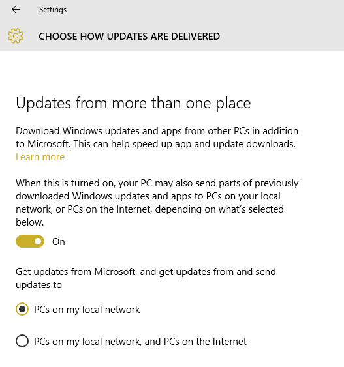Click the blank title bar space right of Settings
The width and height of the screenshot is (344, 367).
point(204,10)
